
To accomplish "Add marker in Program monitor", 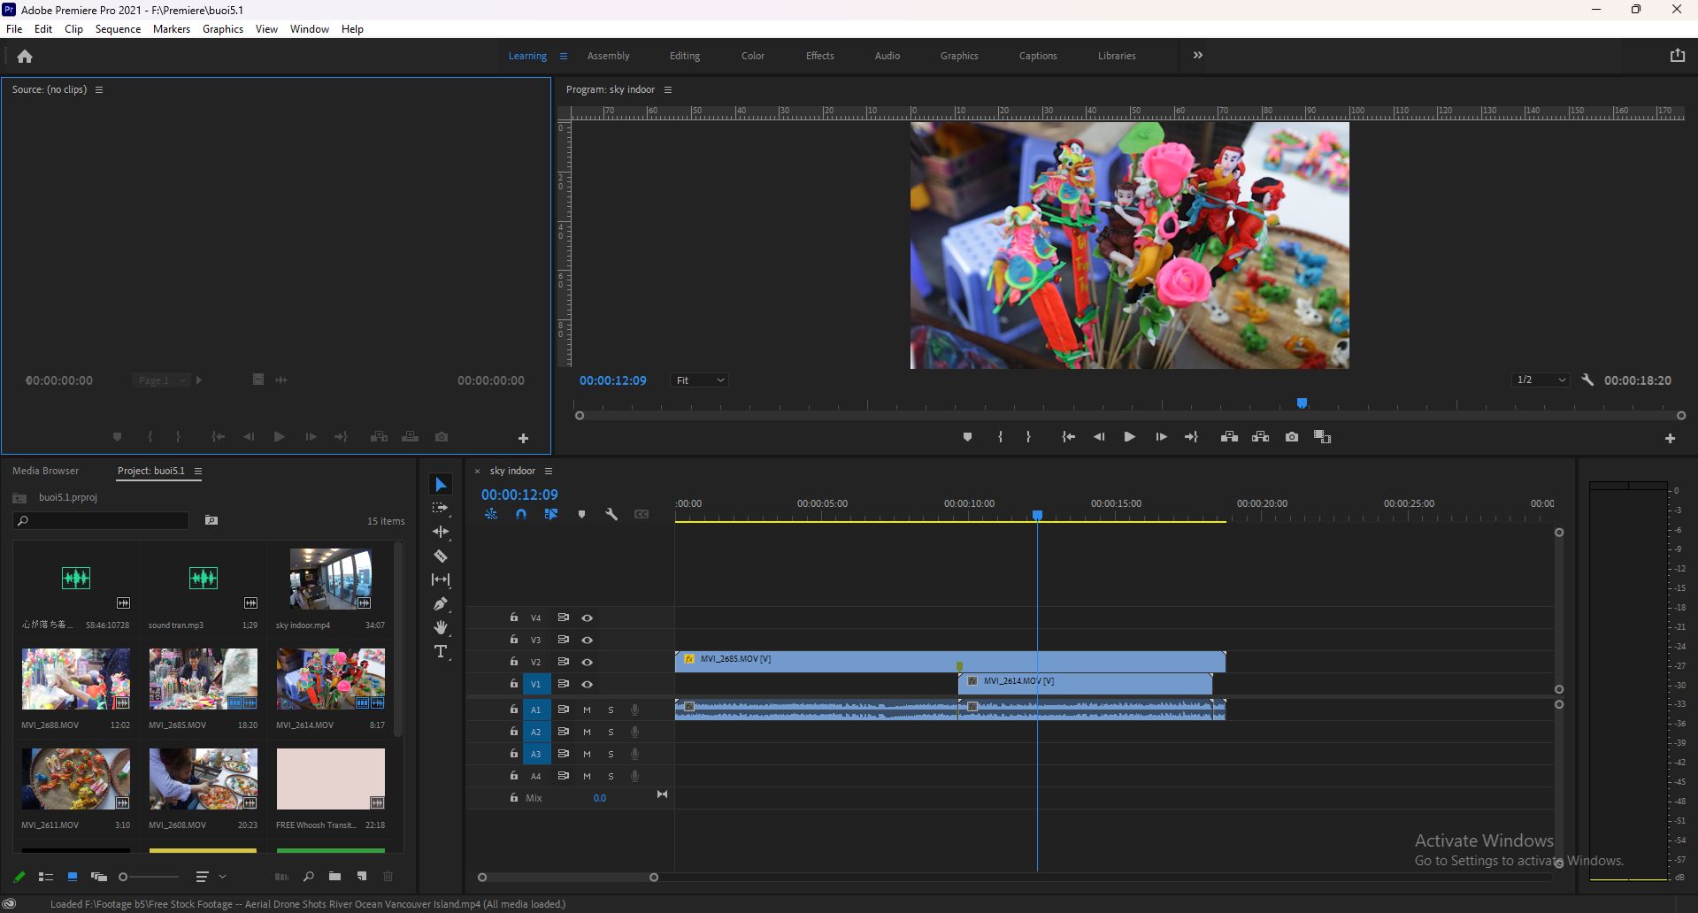I will [967, 437].
